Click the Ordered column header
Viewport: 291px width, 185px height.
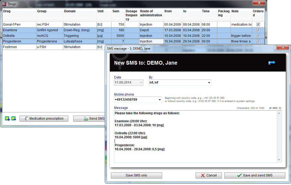click(x=258, y=15)
